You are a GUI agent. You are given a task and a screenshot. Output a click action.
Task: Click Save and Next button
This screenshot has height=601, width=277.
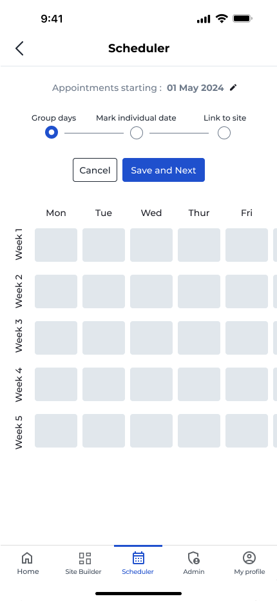coord(164,170)
